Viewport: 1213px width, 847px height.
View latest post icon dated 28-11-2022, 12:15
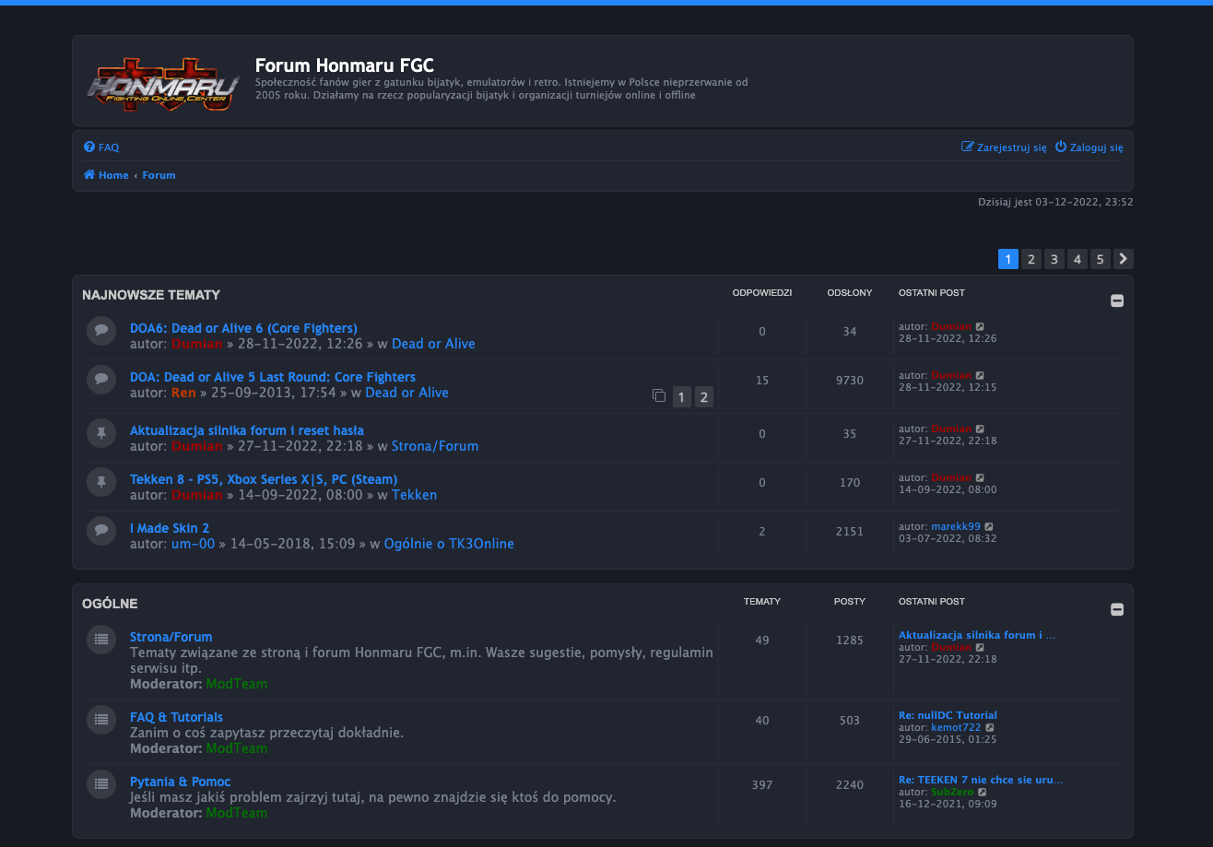(980, 375)
